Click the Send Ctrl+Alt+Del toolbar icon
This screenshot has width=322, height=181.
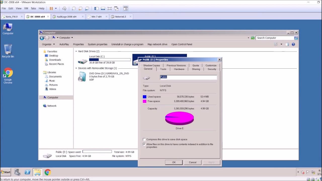(64, 8)
